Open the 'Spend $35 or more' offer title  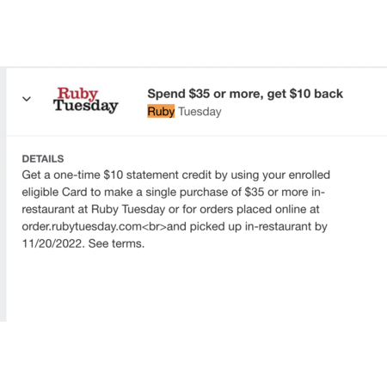point(245,94)
